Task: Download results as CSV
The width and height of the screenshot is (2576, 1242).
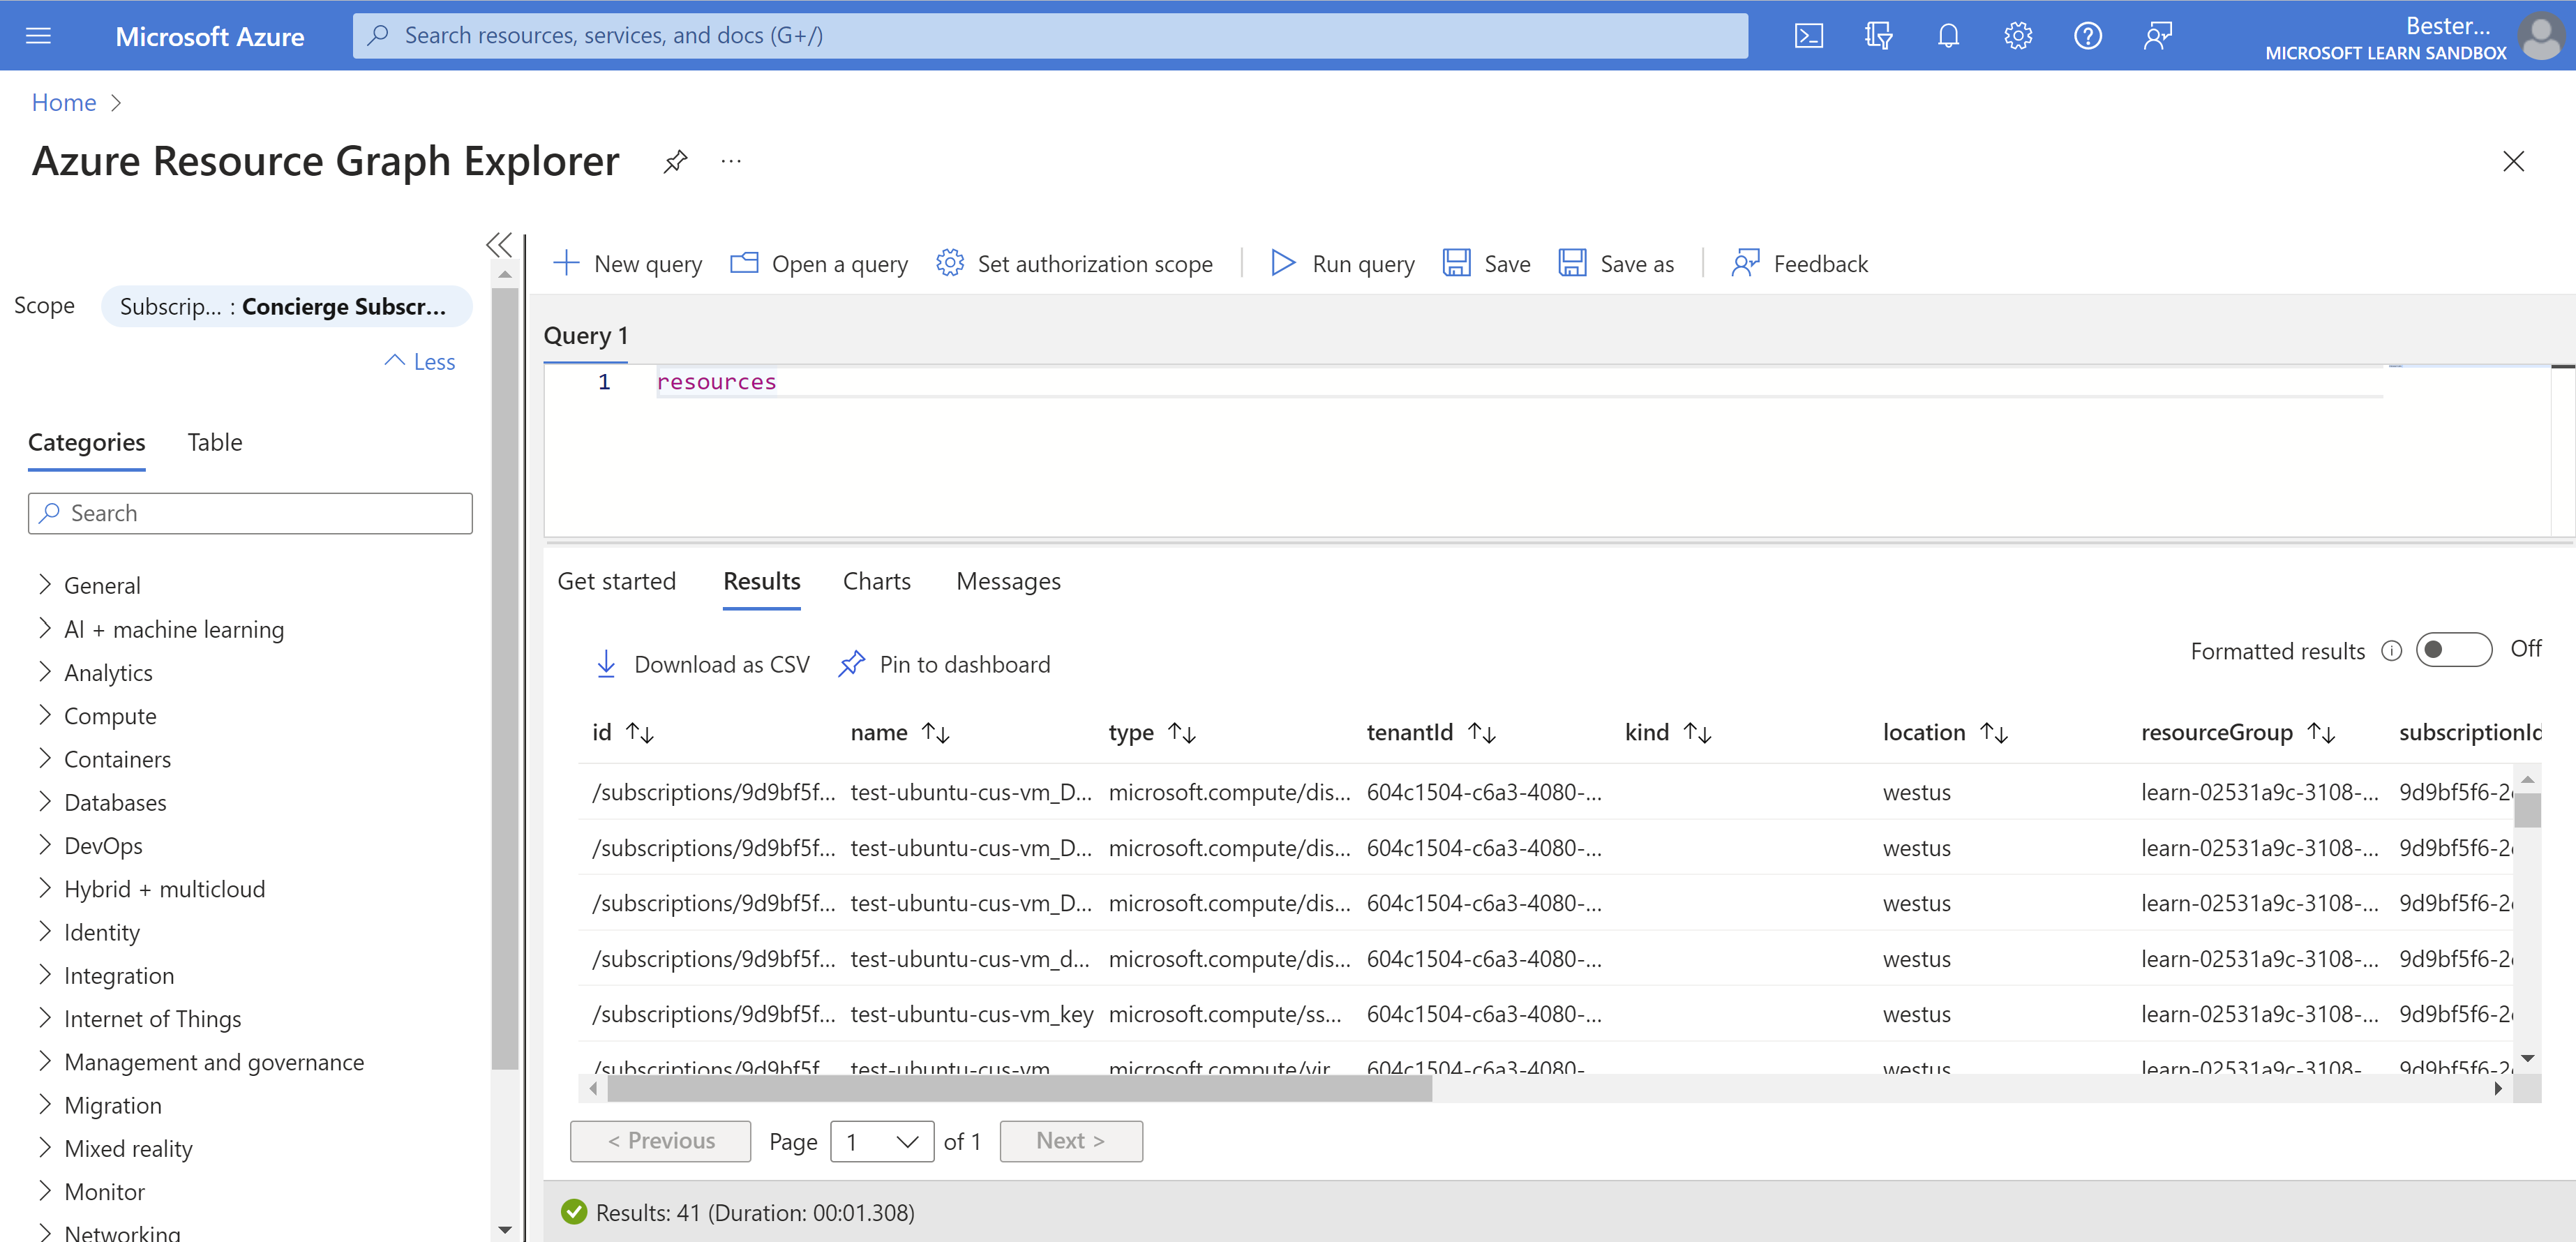Action: pyautogui.click(x=702, y=664)
